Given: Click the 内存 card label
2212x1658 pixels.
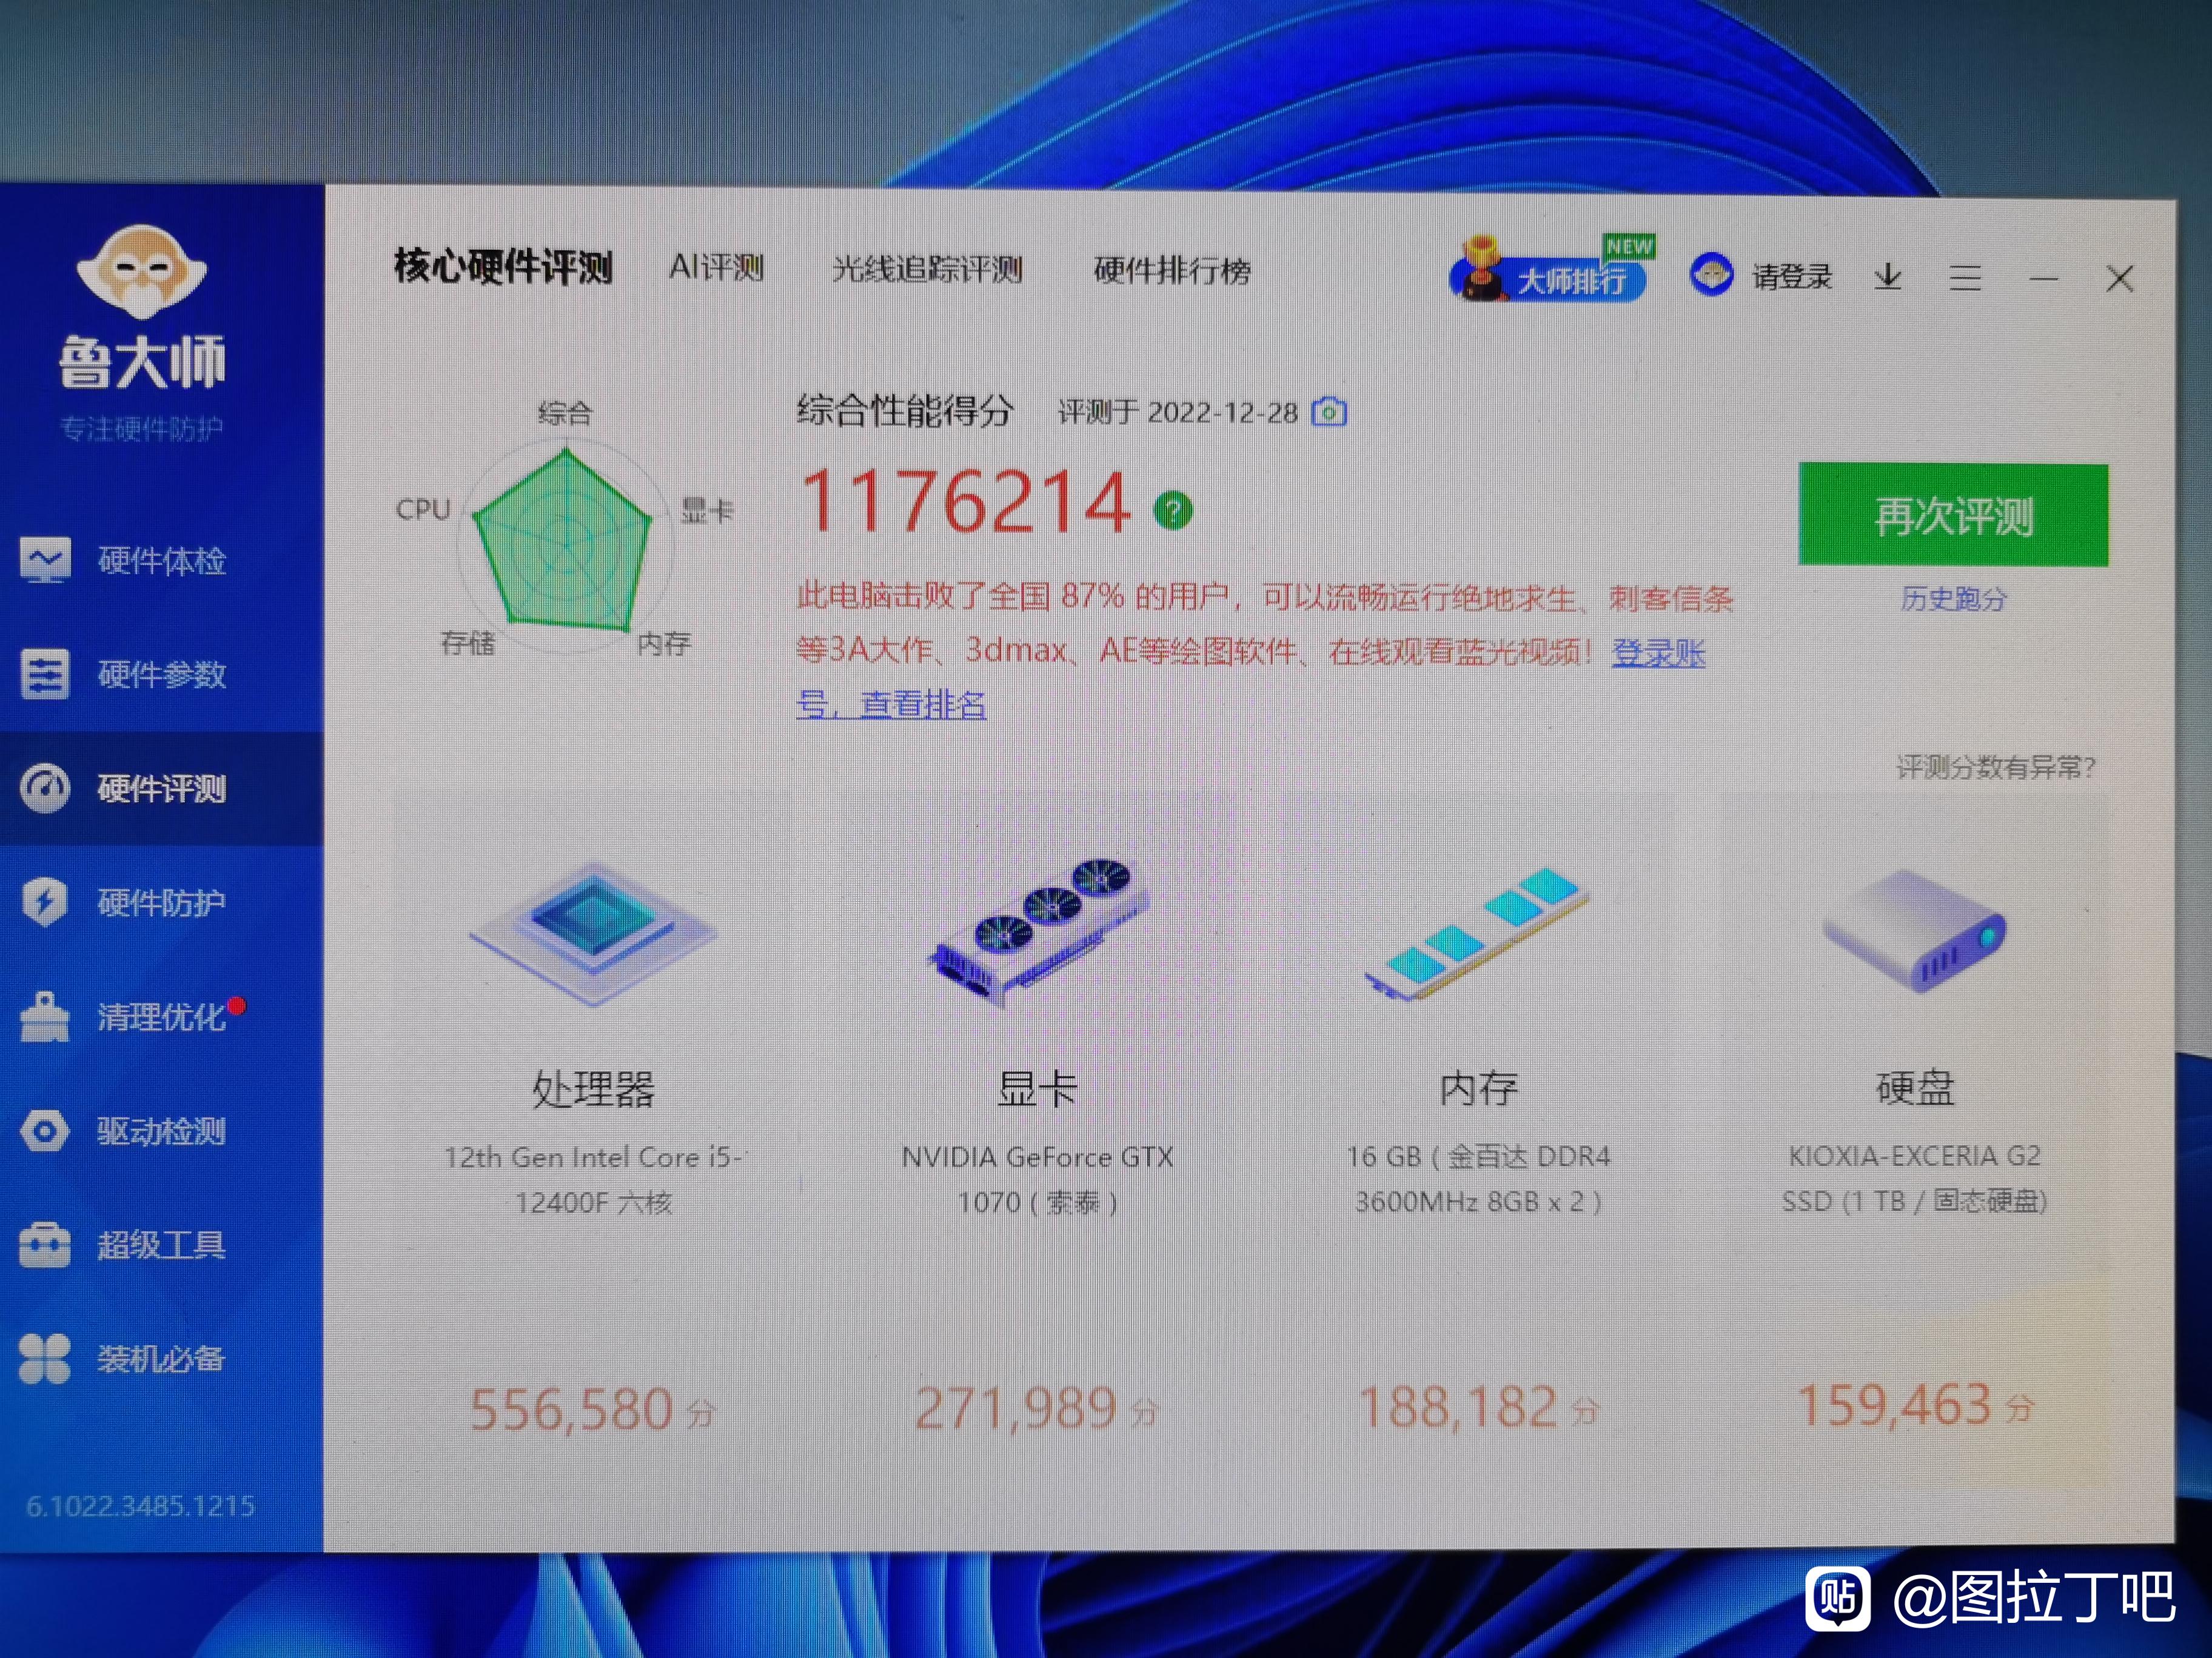Looking at the screenshot, I should [x=1478, y=1087].
